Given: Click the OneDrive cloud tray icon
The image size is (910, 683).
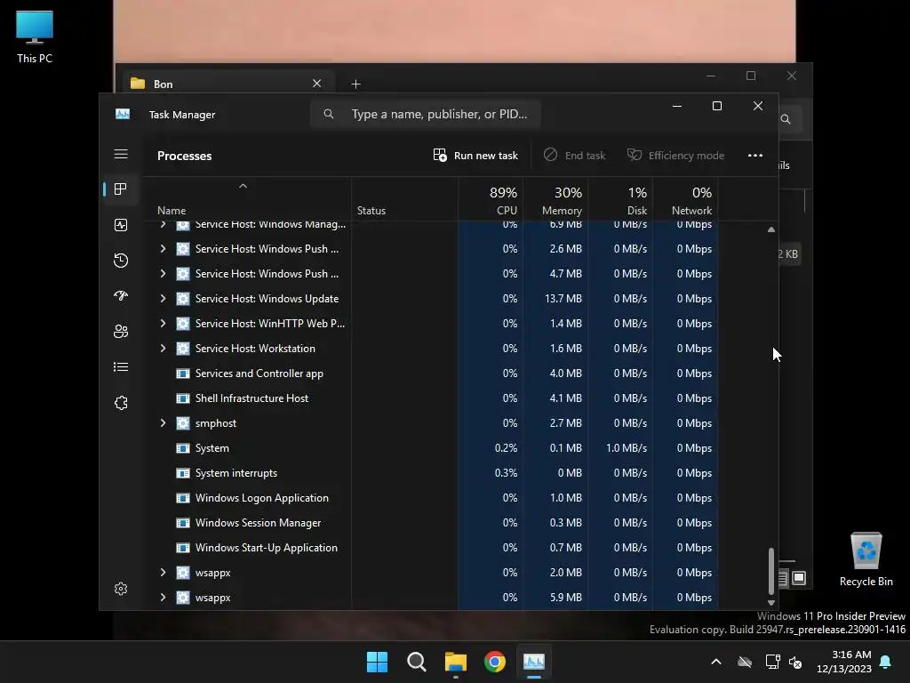Looking at the screenshot, I should pyautogui.click(x=745, y=662).
